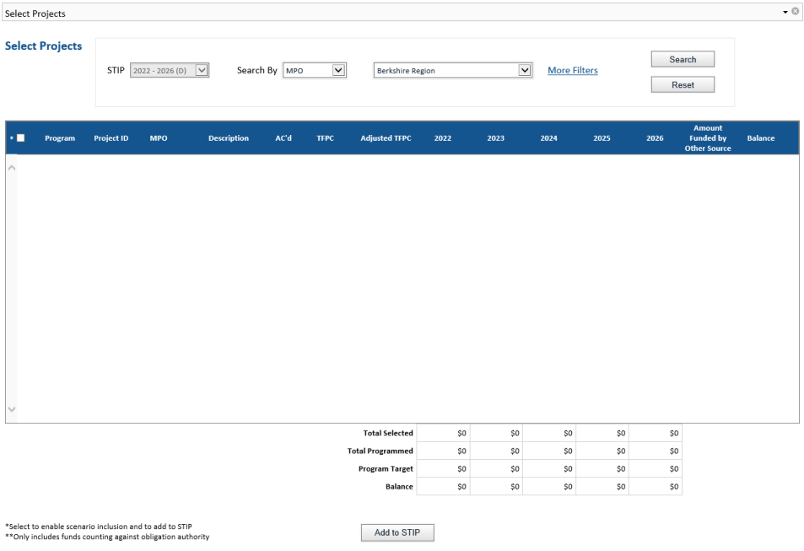Image resolution: width=804 pixels, height=551 pixels.
Task: Click the Reset button
Action: point(682,84)
